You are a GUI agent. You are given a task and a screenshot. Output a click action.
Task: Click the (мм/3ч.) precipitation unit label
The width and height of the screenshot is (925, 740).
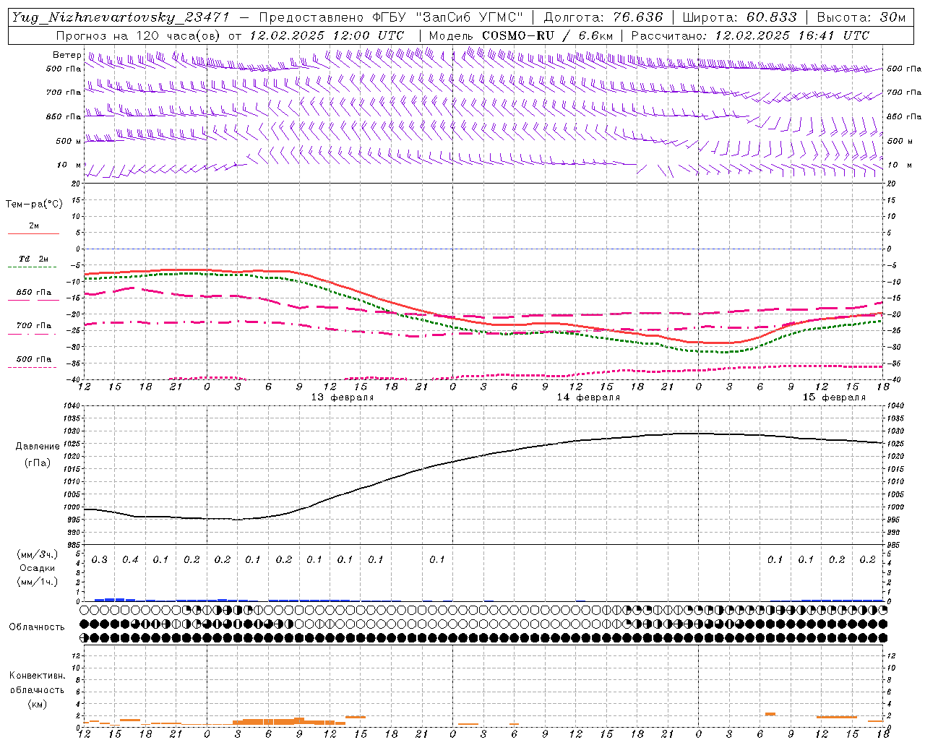tap(38, 555)
